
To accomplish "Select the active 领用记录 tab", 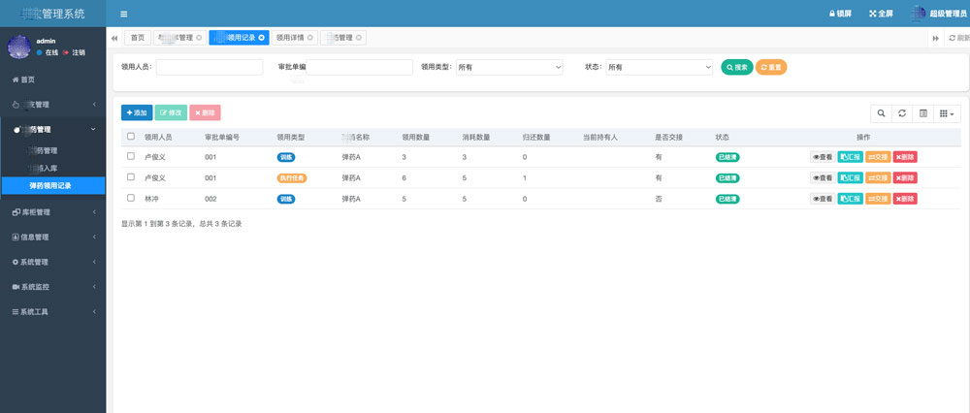I will coord(239,38).
